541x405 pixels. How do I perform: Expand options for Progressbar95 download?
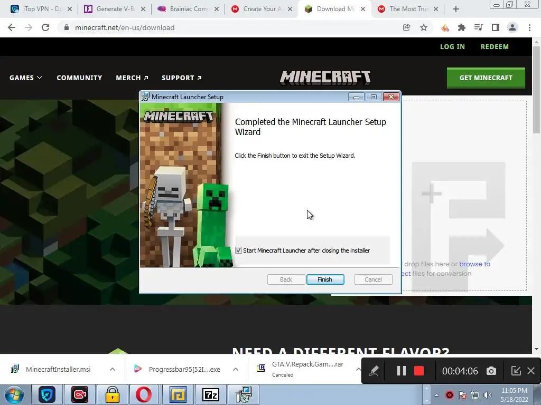236,369
